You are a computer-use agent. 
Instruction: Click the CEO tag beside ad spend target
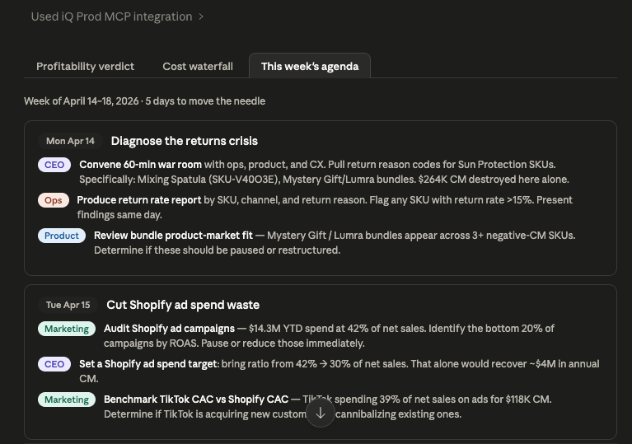[x=54, y=364]
